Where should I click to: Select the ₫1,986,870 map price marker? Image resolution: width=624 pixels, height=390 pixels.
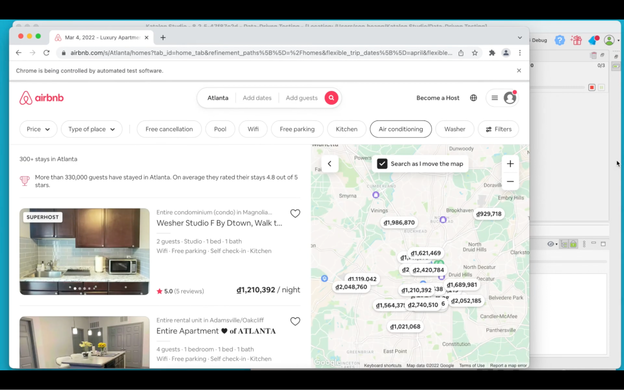[399, 223]
